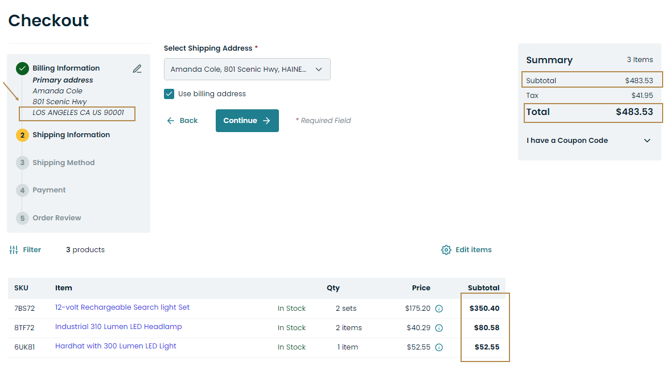Open Industrial 310 Lumen LED Headlamp link
670x378 pixels.
point(118,327)
